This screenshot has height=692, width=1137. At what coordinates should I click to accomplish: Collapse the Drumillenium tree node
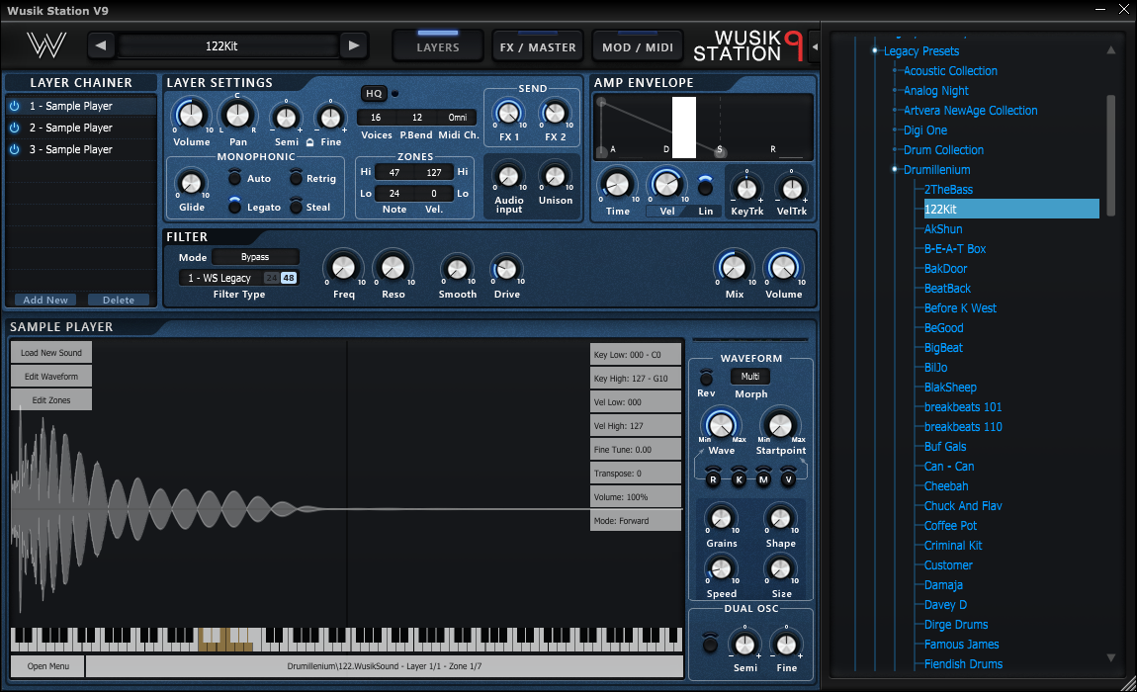click(x=895, y=170)
